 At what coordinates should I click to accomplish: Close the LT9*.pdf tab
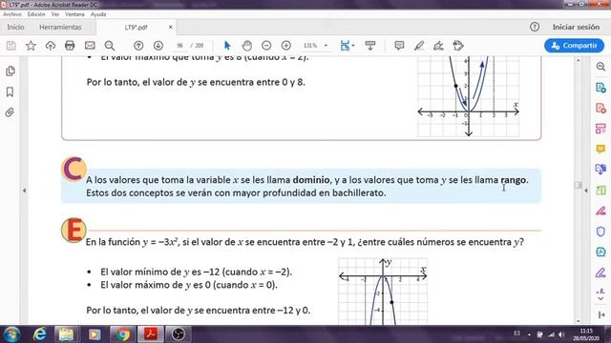coord(171,28)
